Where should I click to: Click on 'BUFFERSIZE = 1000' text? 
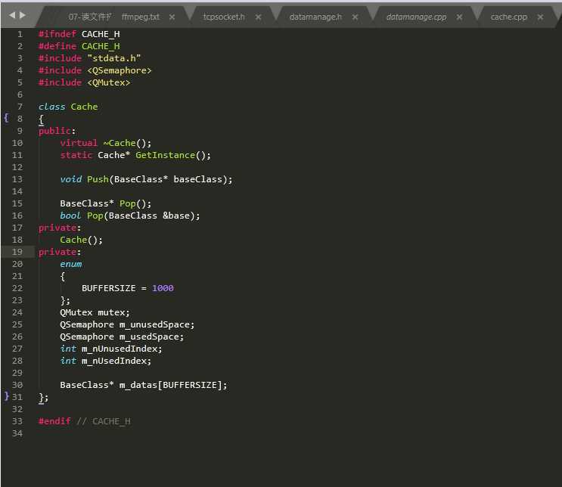coord(128,288)
